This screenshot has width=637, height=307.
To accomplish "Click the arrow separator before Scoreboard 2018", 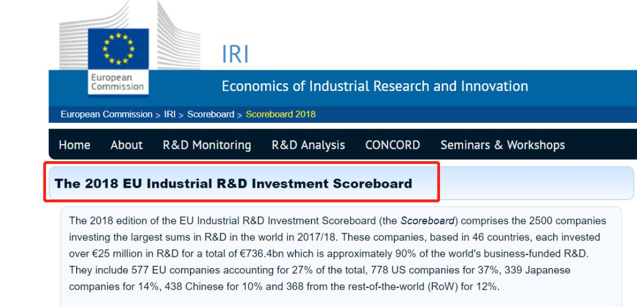I will pyautogui.click(x=239, y=115).
